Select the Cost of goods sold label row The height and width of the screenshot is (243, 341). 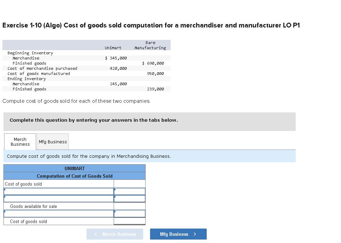58,184
